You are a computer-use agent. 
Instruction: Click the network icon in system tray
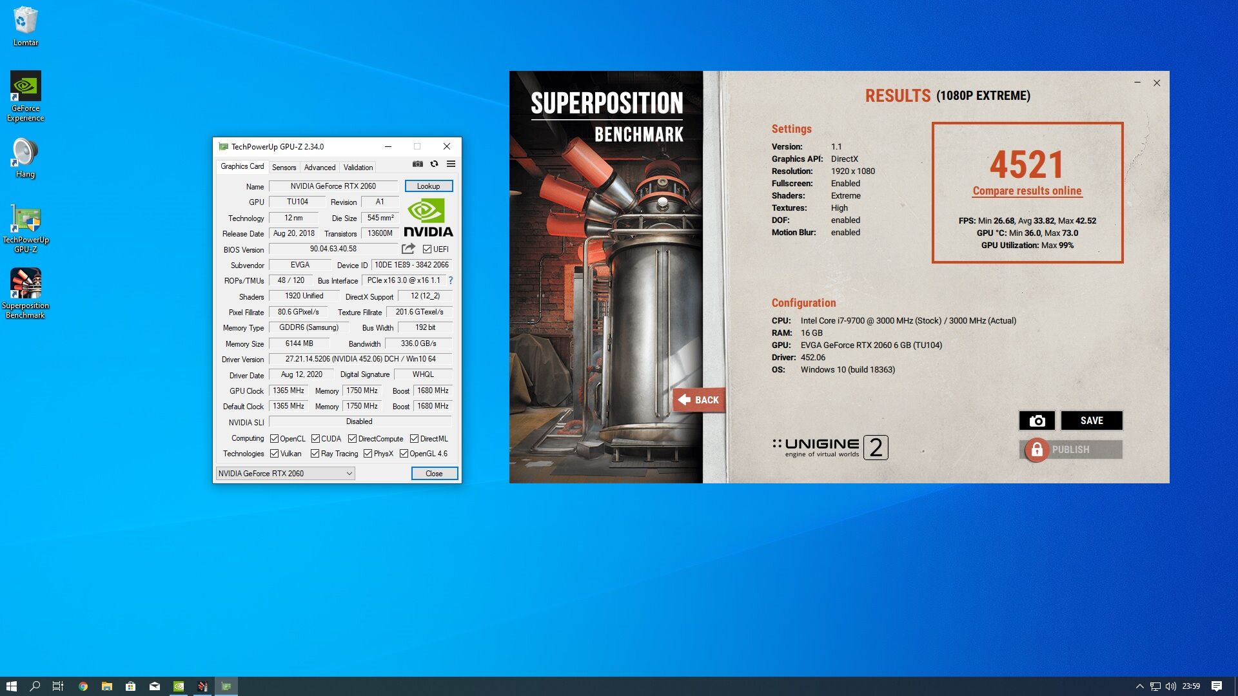pyautogui.click(x=1155, y=686)
